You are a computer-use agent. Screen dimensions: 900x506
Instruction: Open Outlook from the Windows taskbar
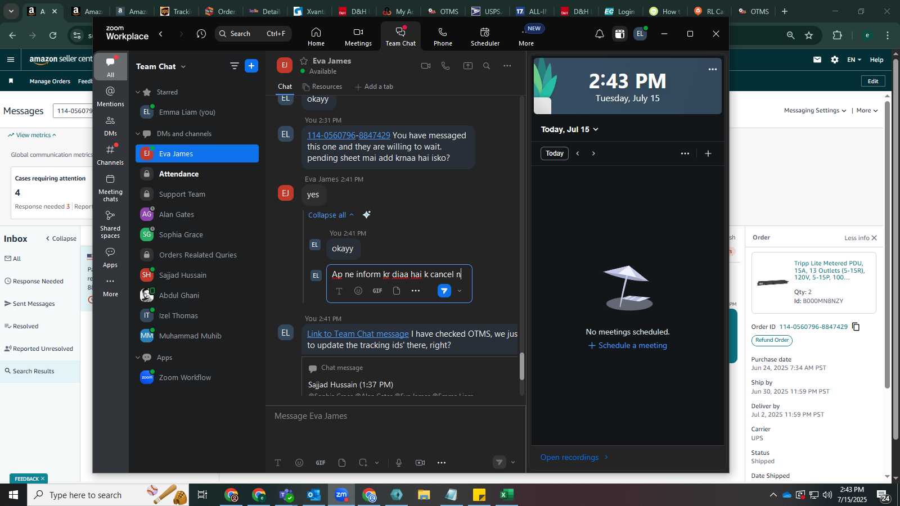coord(314,495)
